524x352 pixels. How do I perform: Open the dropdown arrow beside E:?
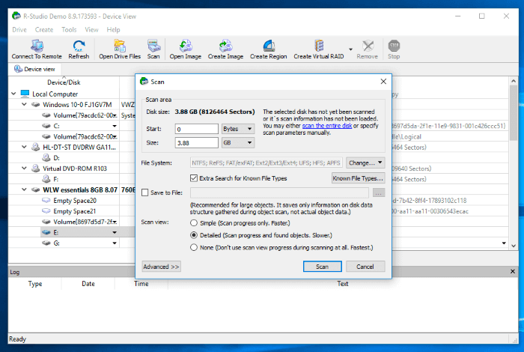click(x=115, y=232)
